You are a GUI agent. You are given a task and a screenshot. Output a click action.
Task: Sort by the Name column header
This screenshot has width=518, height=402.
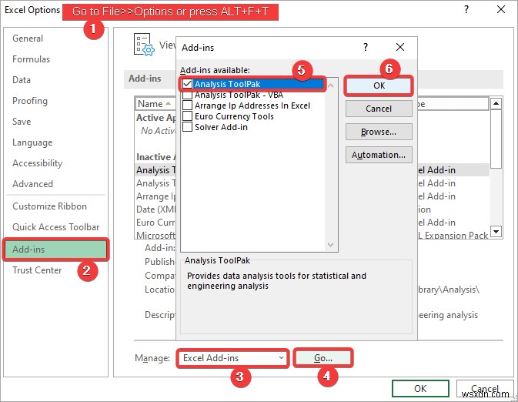point(154,104)
